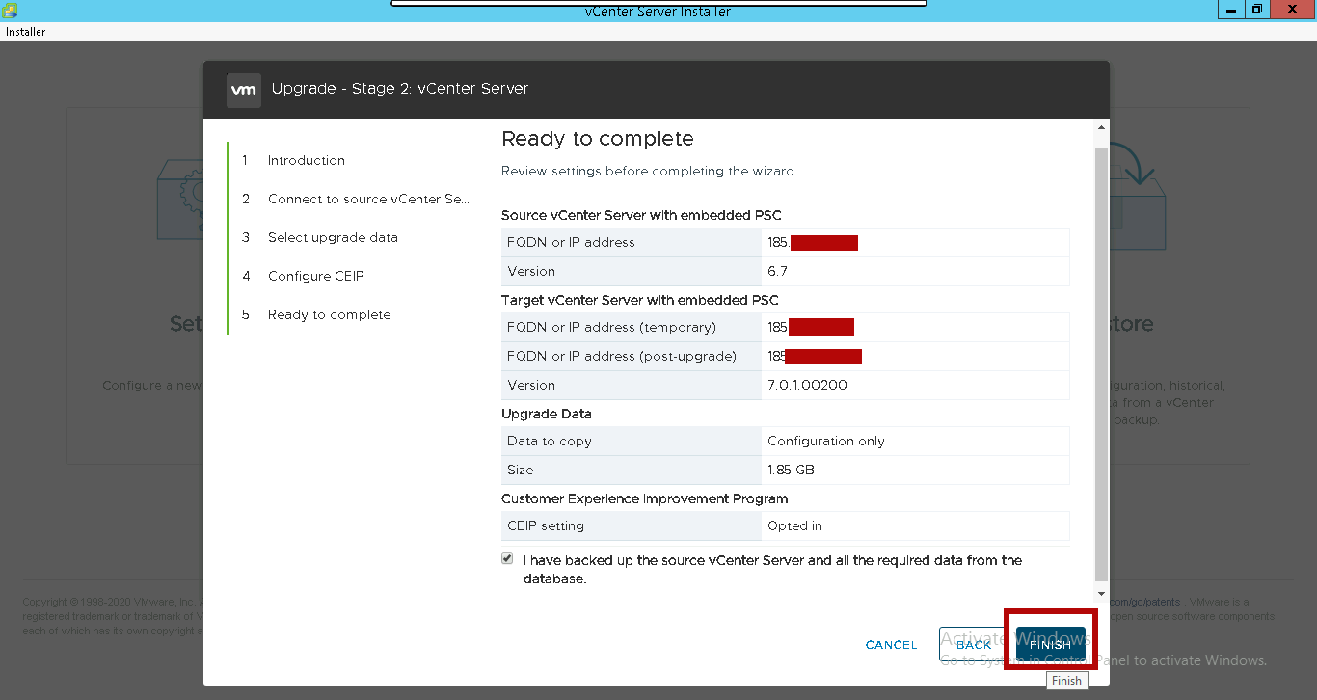Click the vCenter installer app icon in title bar
The image size is (1317, 700).
10,10
